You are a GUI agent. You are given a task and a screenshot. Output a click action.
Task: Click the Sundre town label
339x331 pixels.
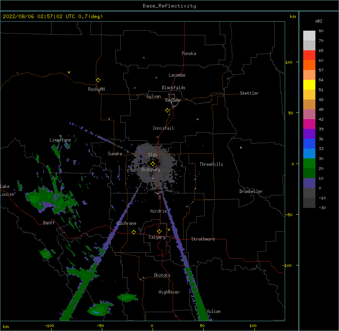[x=115, y=154]
